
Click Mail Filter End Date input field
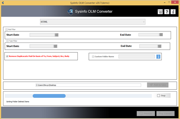click(x=149, y=35)
